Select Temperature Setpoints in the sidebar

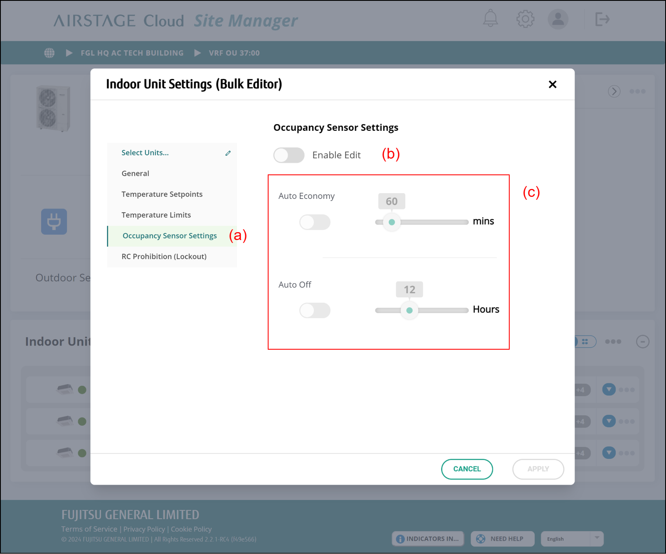(162, 194)
